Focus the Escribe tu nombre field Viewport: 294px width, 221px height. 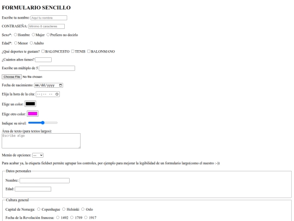pos(49,18)
